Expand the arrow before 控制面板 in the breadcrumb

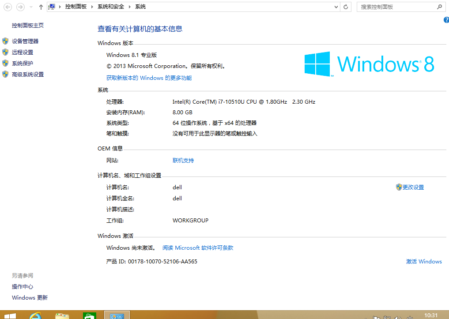coord(60,7)
